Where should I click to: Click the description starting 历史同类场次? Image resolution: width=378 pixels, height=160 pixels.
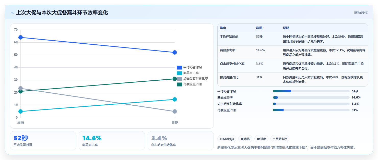[x=323, y=39]
